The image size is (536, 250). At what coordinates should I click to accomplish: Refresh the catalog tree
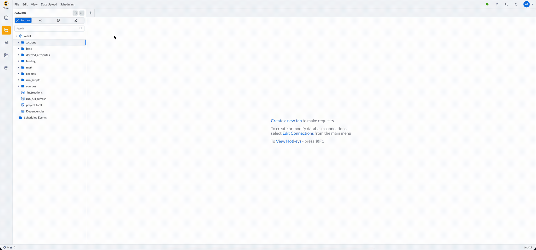pos(75,13)
